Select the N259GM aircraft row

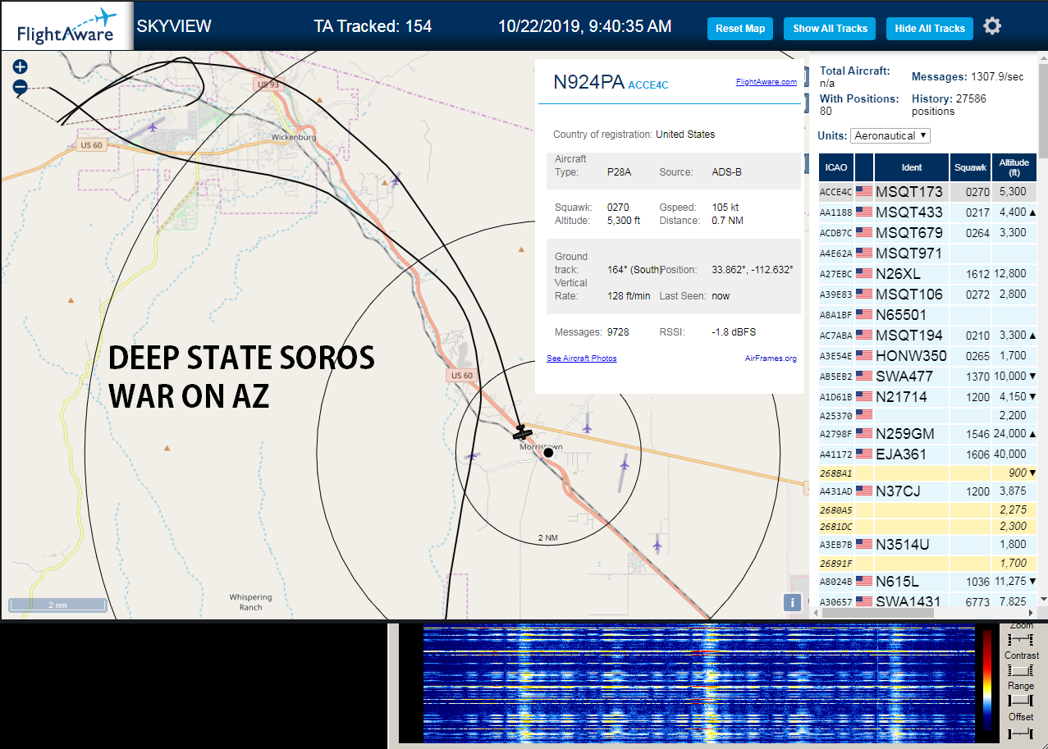[x=928, y=433]
